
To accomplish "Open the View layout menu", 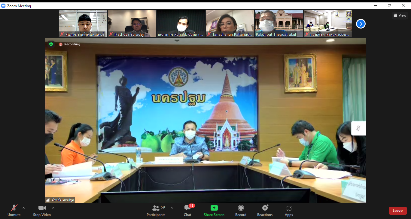I will tap(400, 15).
